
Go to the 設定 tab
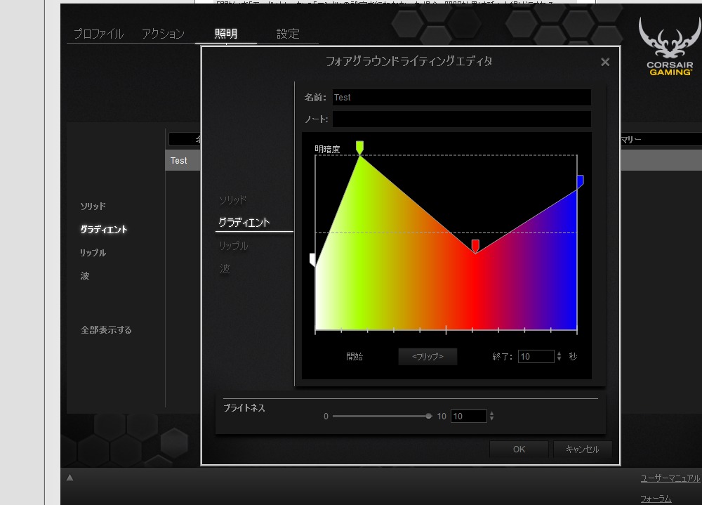(288, 34)
